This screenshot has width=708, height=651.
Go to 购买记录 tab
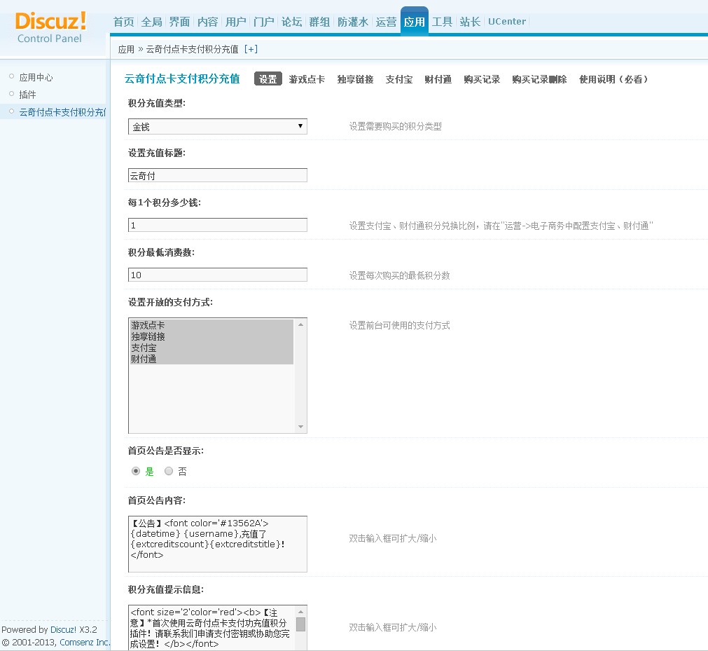point(482,79)
